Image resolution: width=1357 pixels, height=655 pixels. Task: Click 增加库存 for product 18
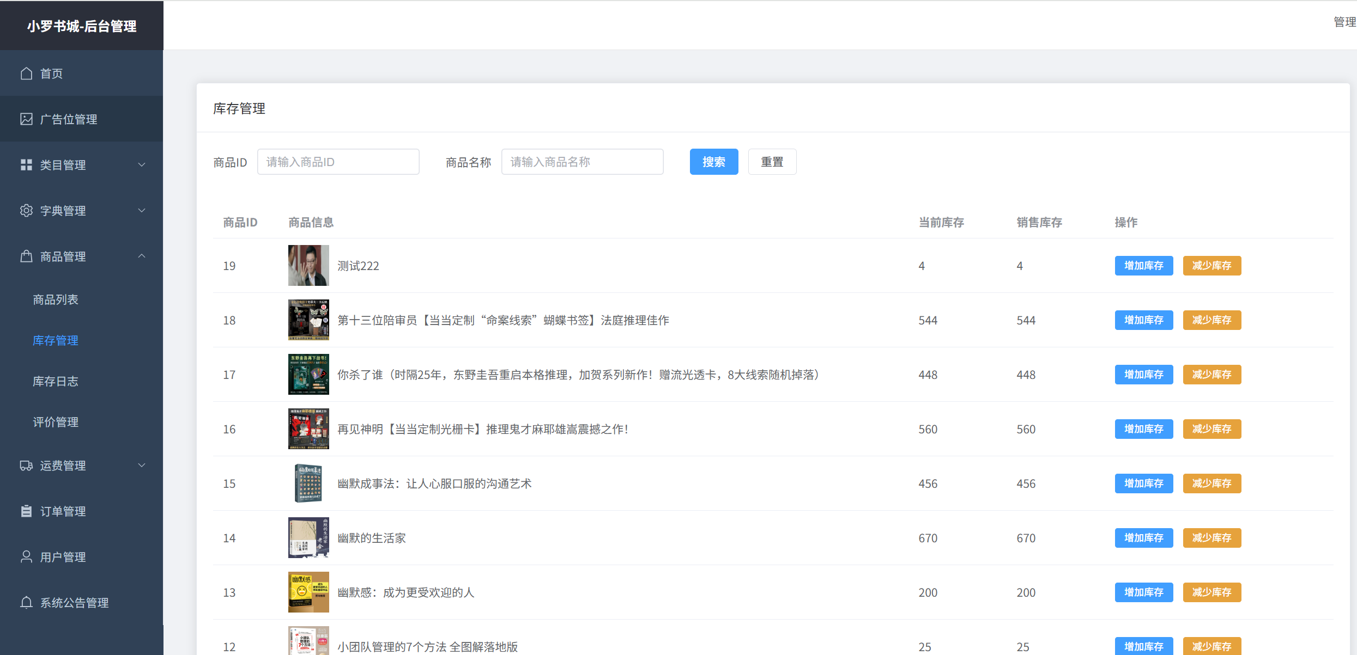coord(1143,320)
